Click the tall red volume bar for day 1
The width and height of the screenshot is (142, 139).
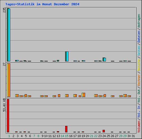8,116
